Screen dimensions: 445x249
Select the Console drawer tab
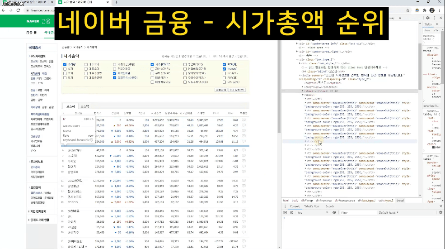click(295, 206)
